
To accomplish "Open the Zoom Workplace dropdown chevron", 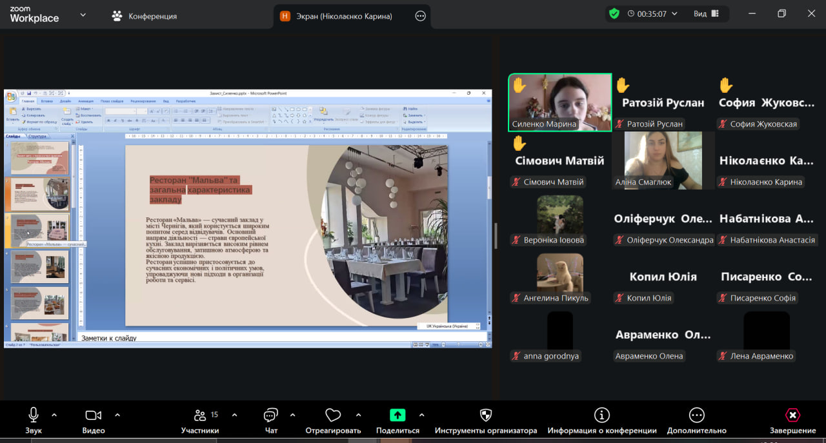I will click(83, 15).
